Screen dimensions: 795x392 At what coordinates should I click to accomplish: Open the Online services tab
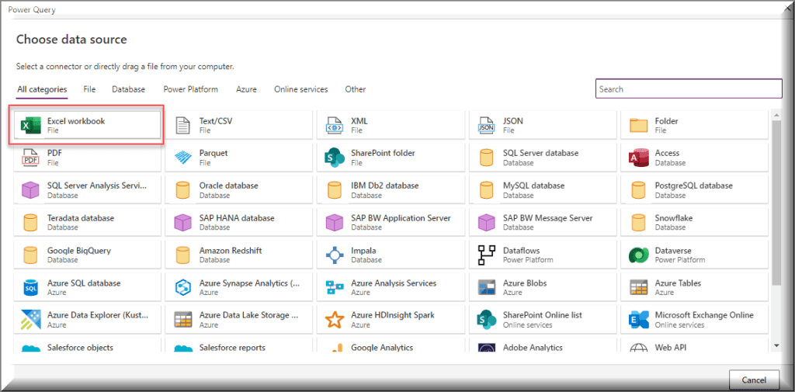pyautogui.click(x=301, y=89)
